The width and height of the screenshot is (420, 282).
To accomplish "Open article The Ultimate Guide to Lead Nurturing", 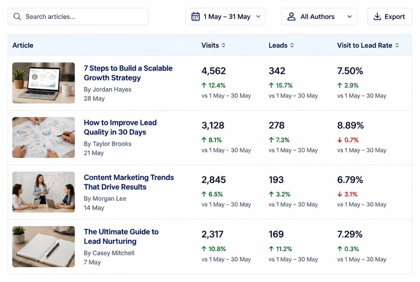I will 121,237.
